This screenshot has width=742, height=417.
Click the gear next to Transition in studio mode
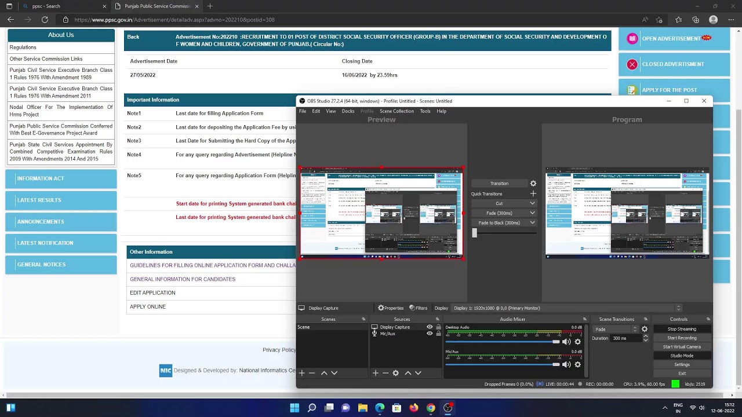click(x=533, y=184)
